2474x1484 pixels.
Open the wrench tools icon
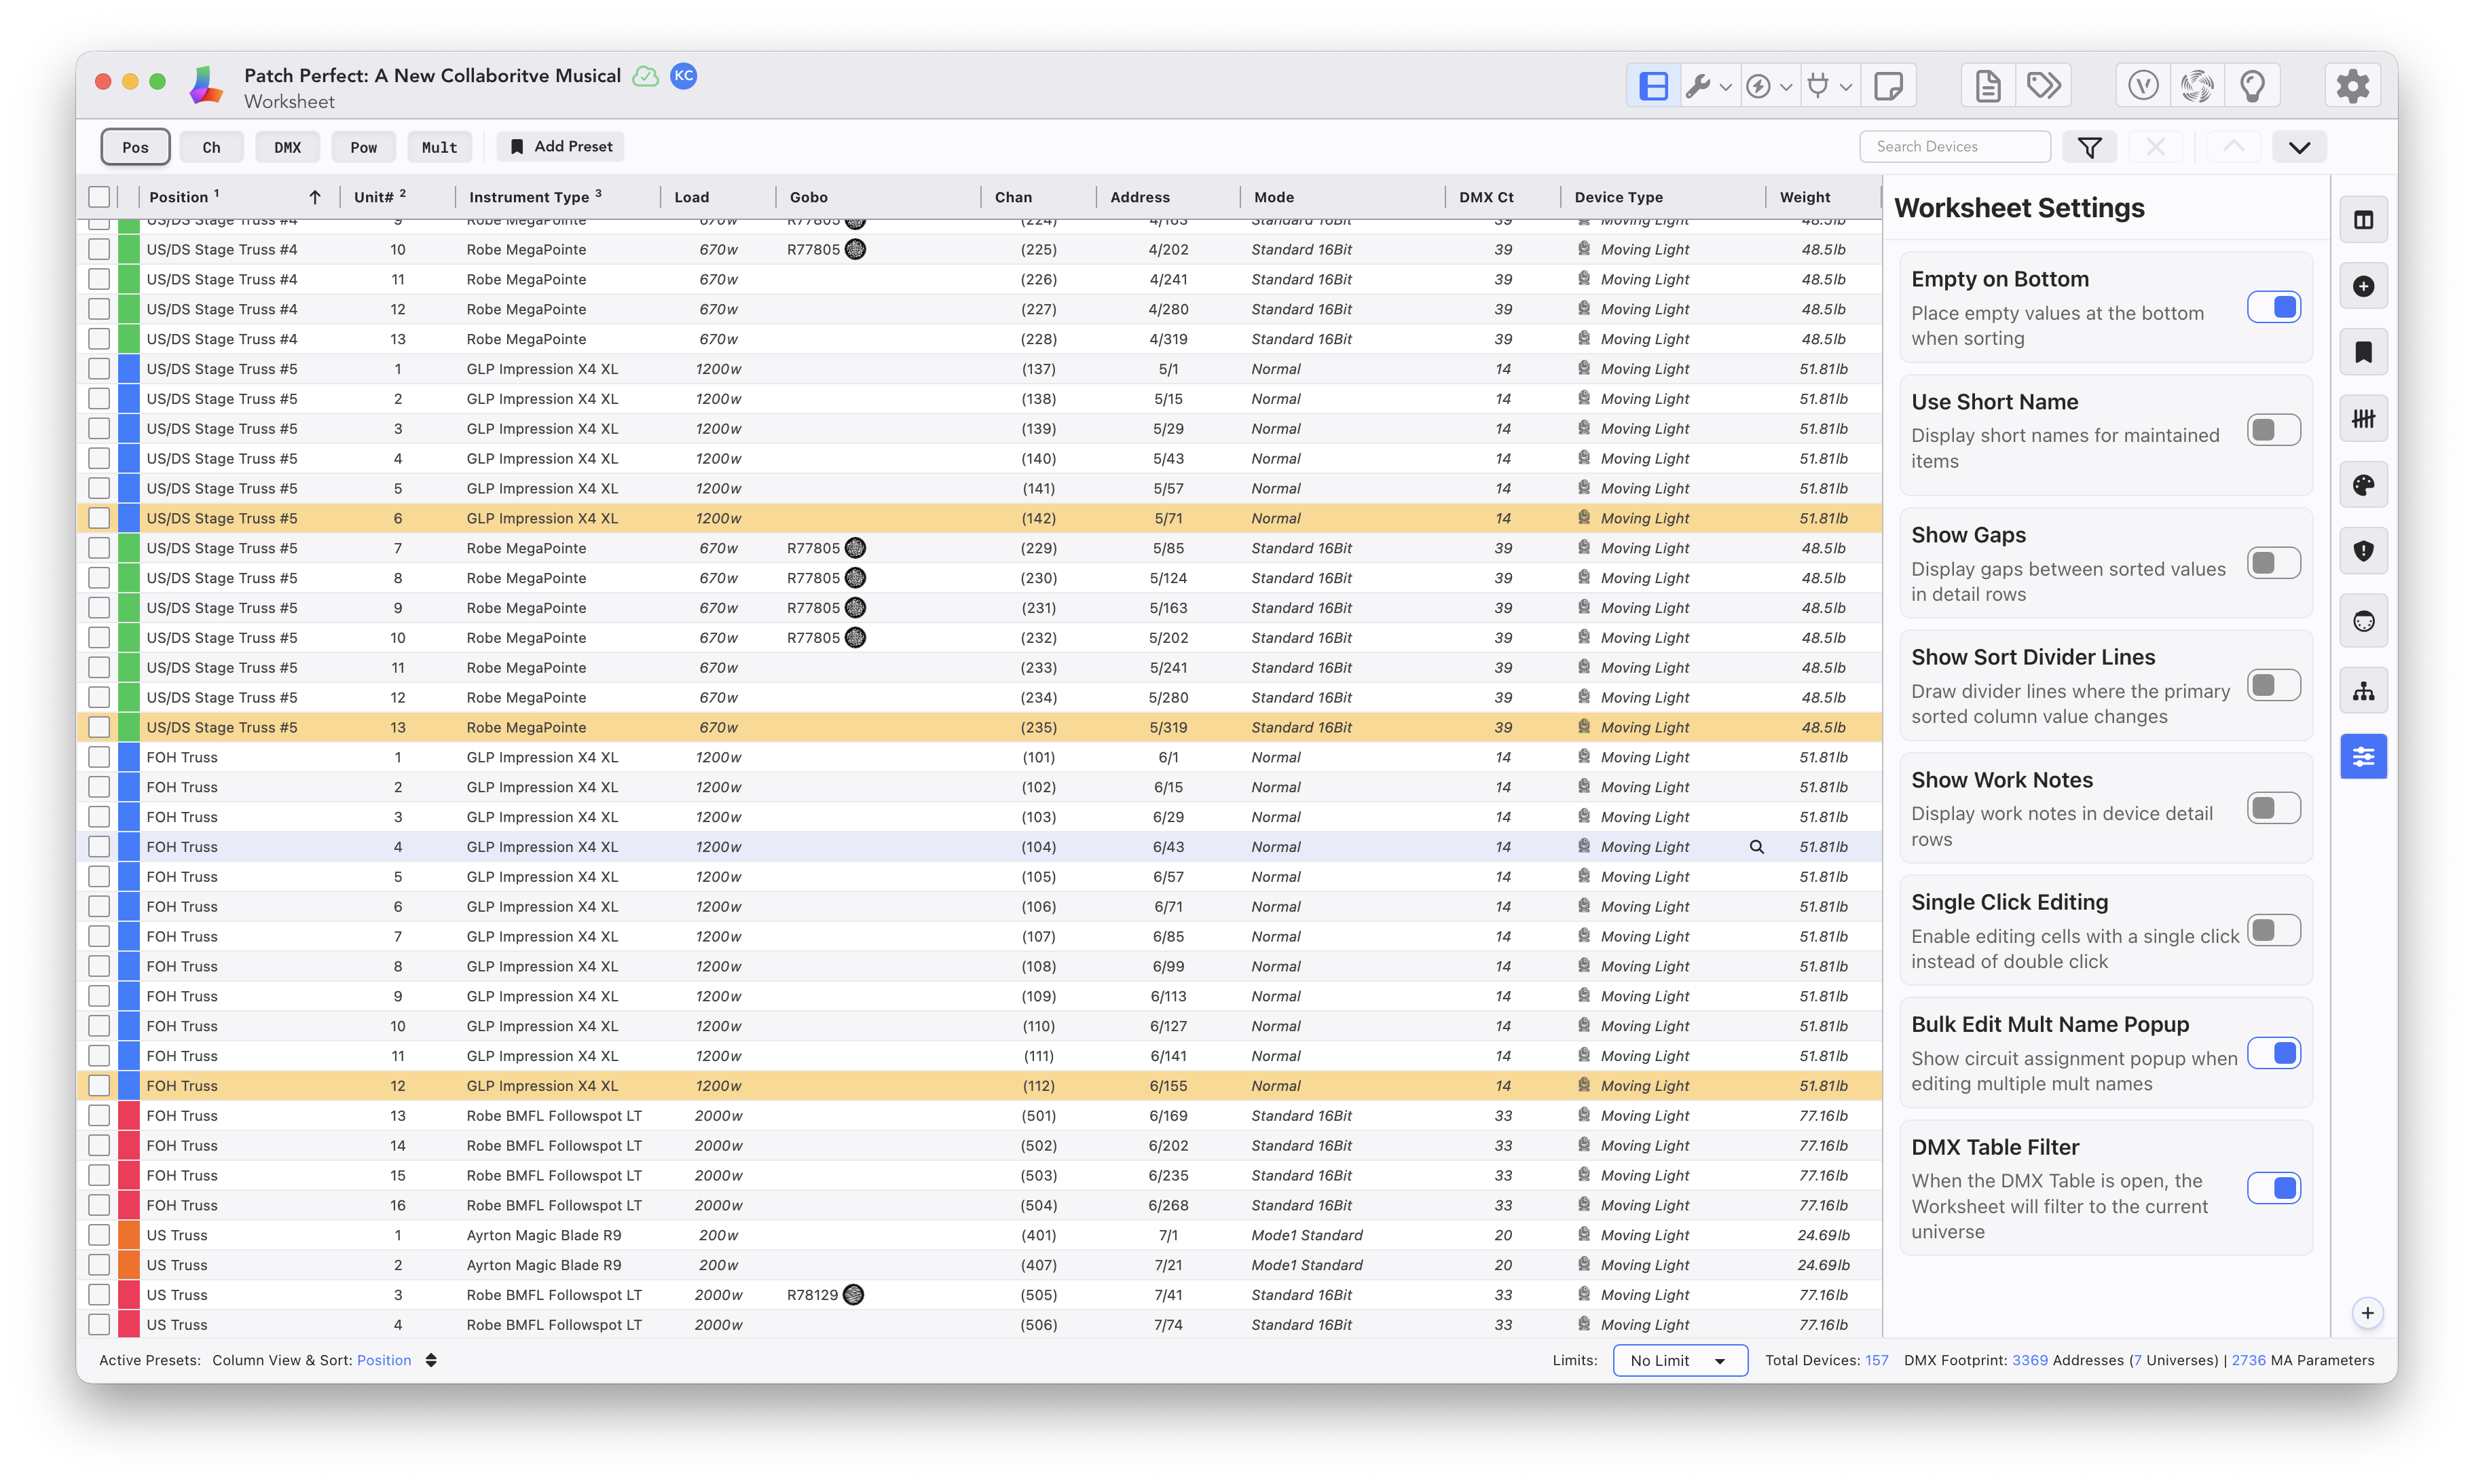[1697, 86]
